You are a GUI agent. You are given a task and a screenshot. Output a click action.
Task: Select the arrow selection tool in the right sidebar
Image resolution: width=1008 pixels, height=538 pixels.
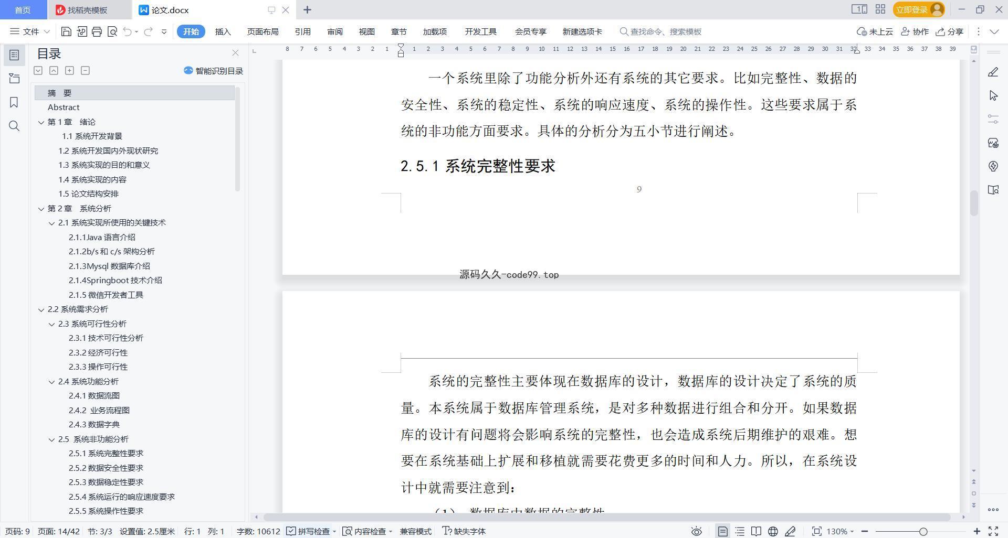coord(993,95)
